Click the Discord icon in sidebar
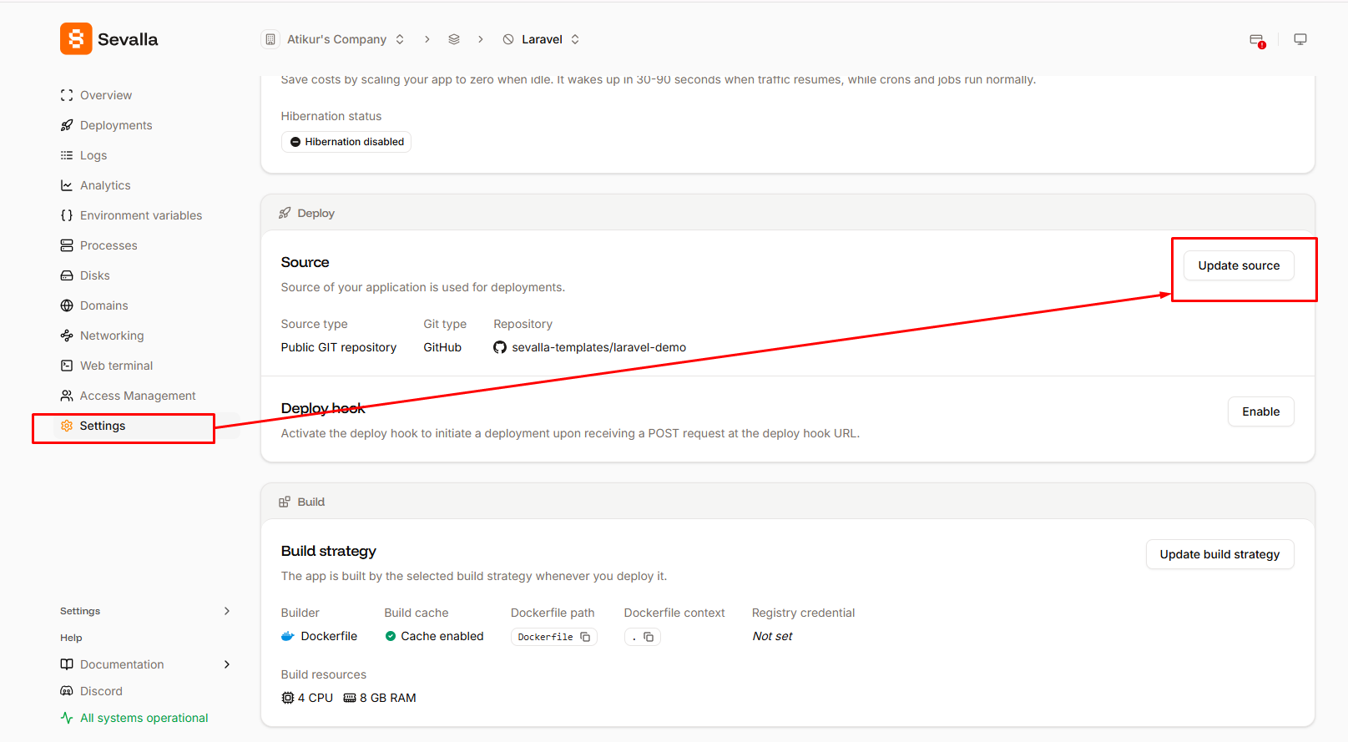Viewport: 1348px width, 742px height. click(67, 691)
